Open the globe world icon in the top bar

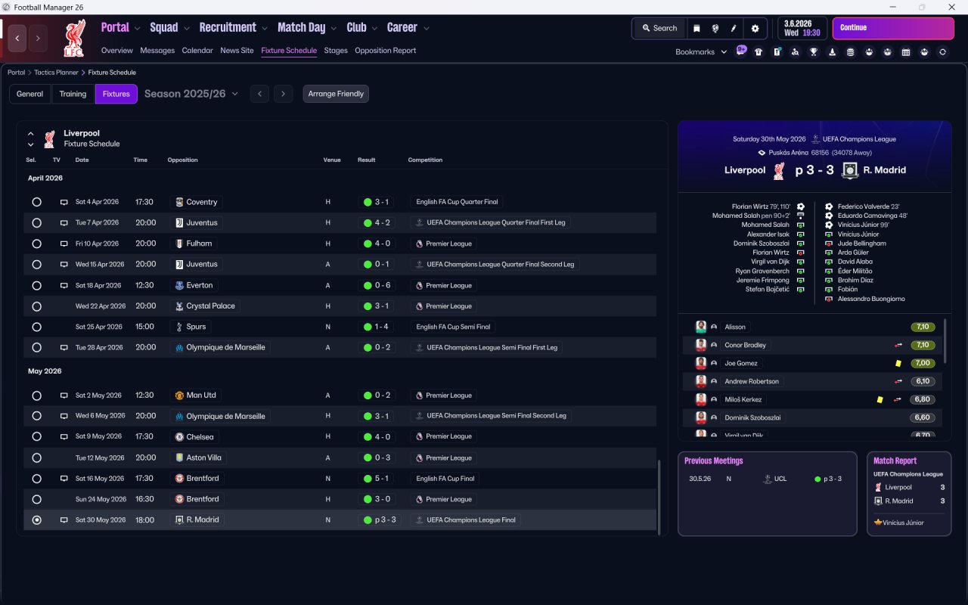point(715,28)
